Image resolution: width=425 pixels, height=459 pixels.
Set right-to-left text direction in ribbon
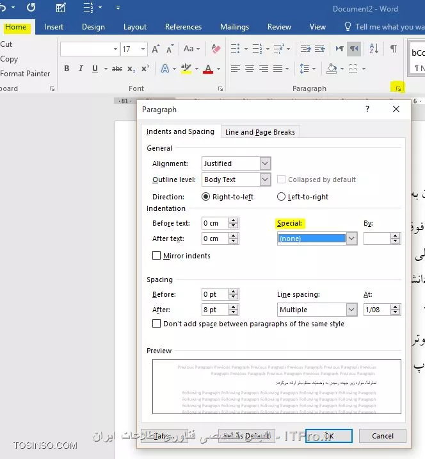pyautogui.click(x=354, y=49)
